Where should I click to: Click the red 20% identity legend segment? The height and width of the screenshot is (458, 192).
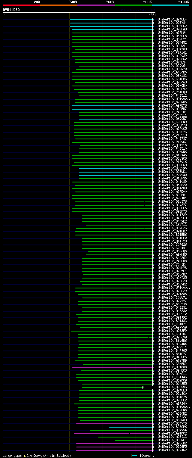tap(21, 5)
